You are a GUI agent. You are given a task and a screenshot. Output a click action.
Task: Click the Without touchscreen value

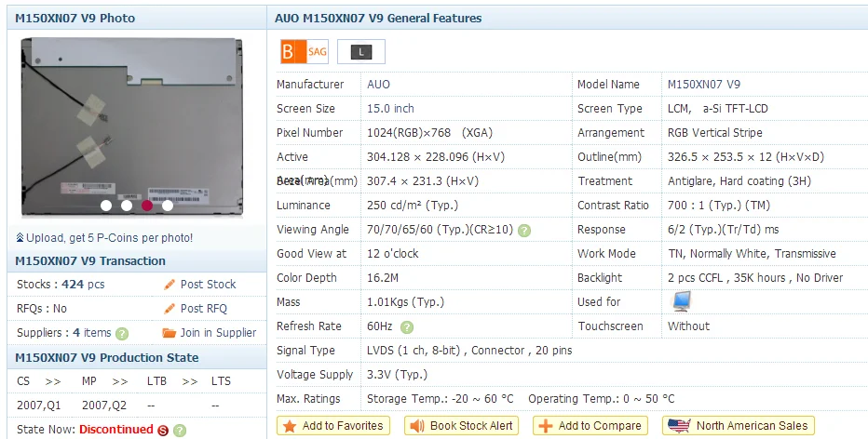[688, 326]
